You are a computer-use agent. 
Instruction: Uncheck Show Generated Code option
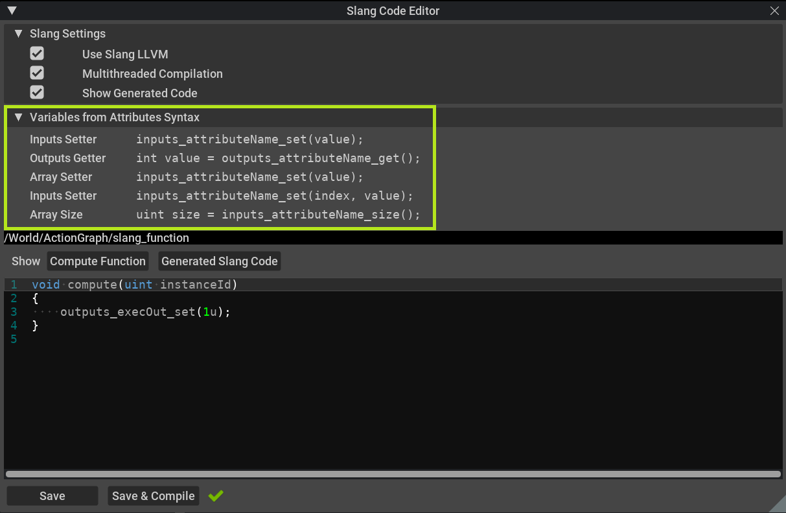(37, 93)
